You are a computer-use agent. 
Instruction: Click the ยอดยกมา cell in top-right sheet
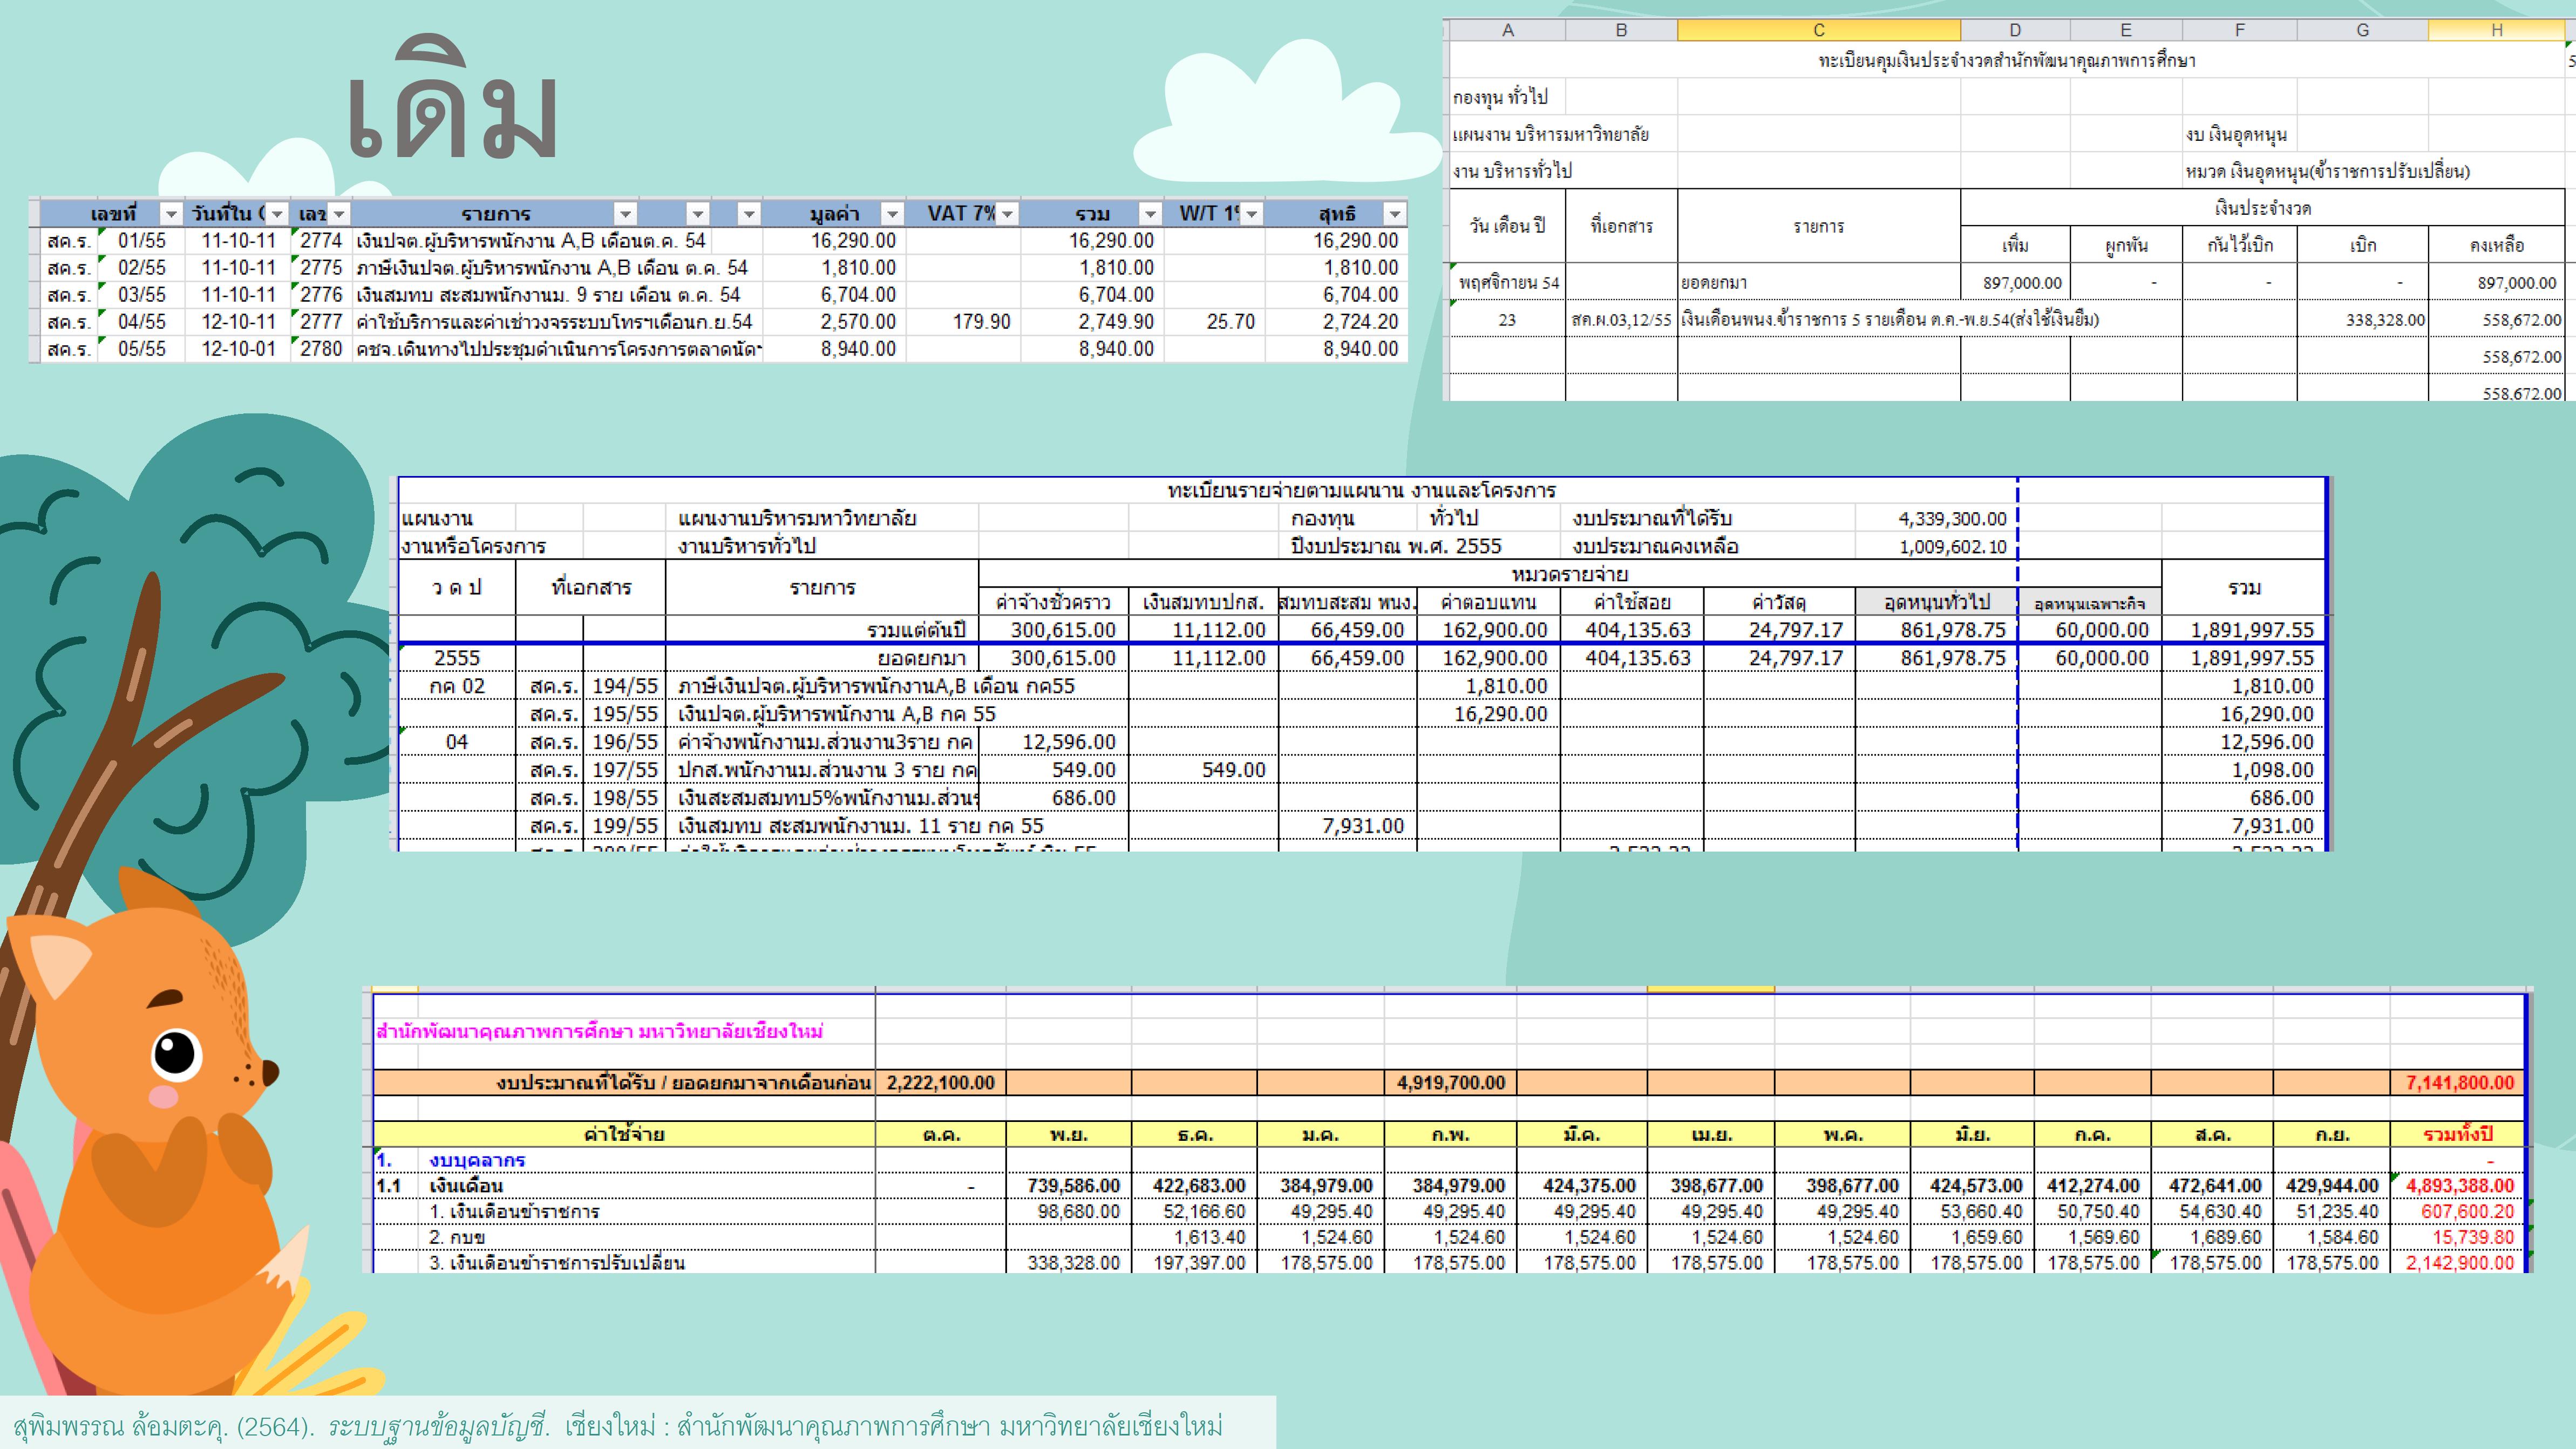pos(1714,283)
